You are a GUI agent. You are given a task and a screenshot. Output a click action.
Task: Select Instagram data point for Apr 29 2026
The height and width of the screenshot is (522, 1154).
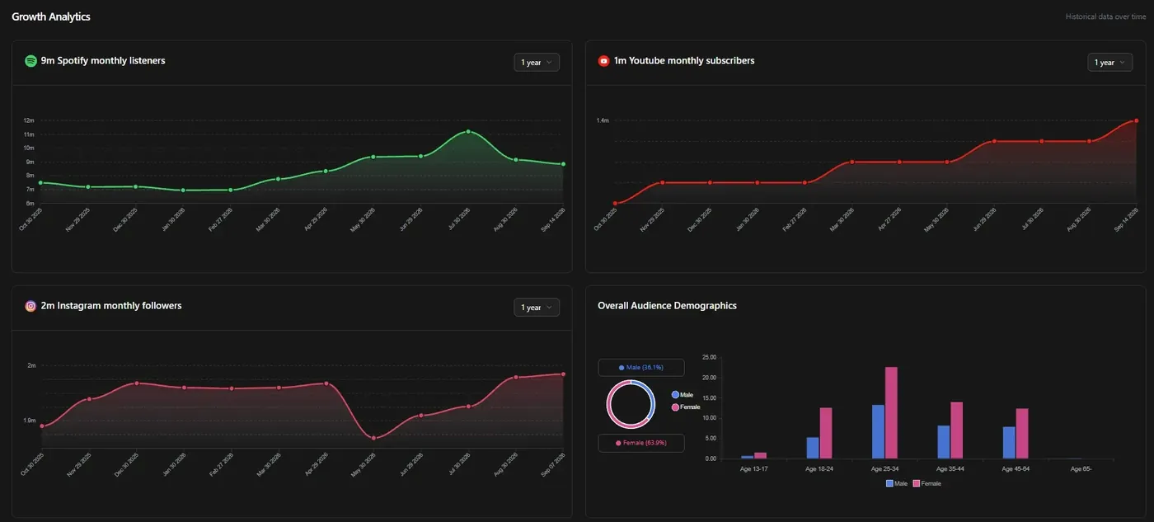coord(326,383)
